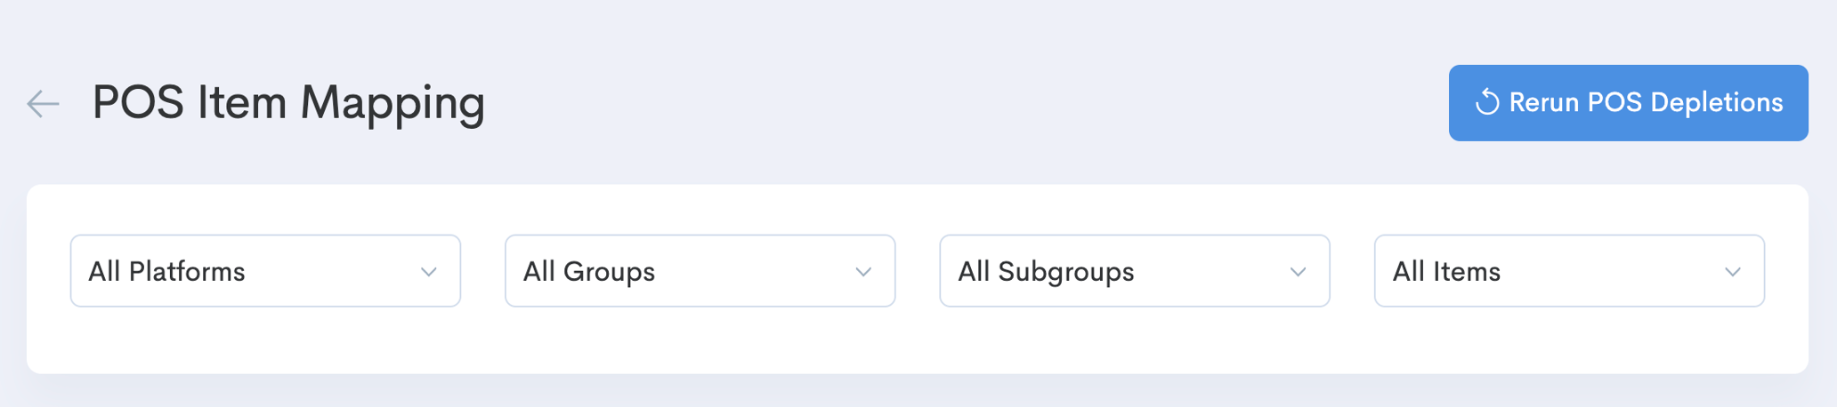Click the chevron inside All Platforms
Screen dimensions: 1837x407
pos(429,272)
